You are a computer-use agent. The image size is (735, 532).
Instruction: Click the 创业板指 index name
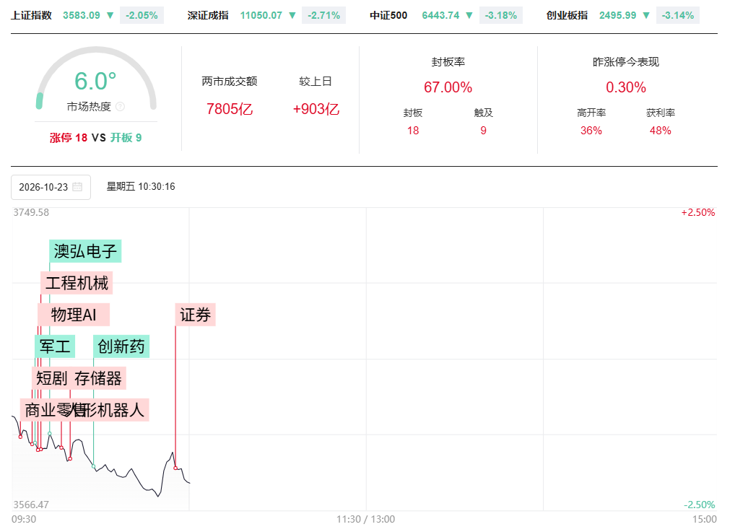(567, 15)
